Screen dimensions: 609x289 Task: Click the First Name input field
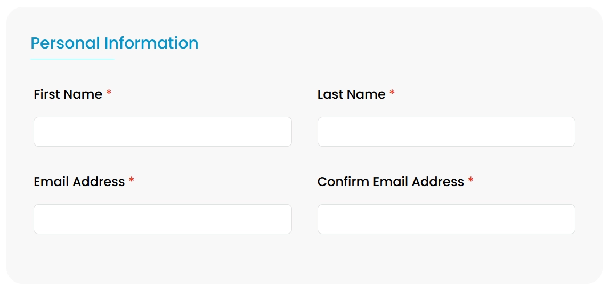pos(163,132)
